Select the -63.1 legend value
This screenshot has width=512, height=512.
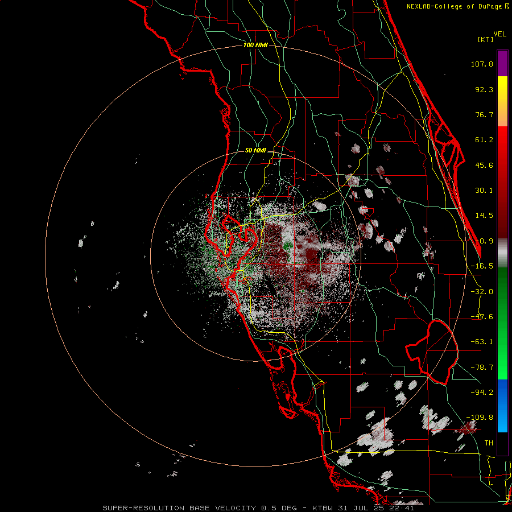tap(482, 342)
